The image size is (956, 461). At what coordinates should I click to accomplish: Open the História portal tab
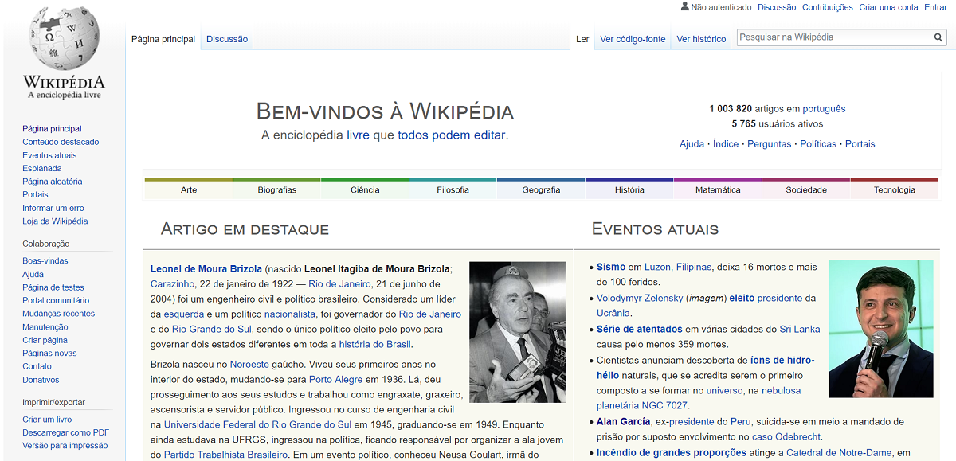629,189
